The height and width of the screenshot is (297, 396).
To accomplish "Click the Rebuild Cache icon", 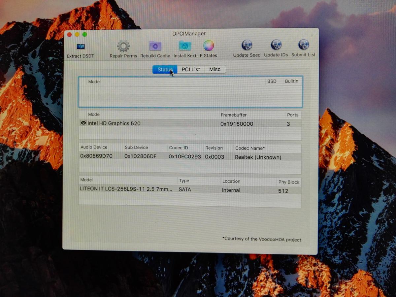I will pos(155,46).
